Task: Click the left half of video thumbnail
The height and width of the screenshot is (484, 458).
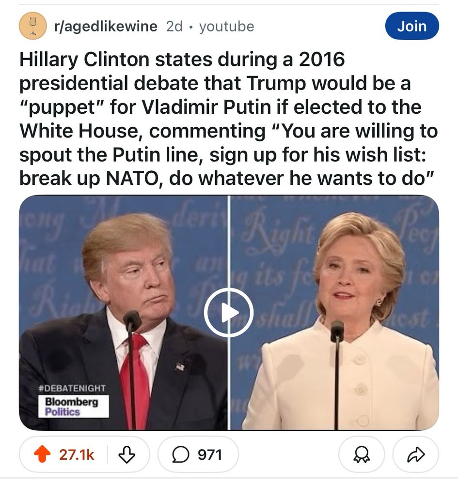Action: click(123, 312)
